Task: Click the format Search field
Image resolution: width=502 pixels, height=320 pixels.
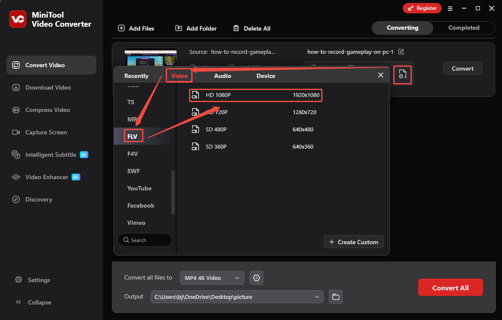Action: coord(145,240)
